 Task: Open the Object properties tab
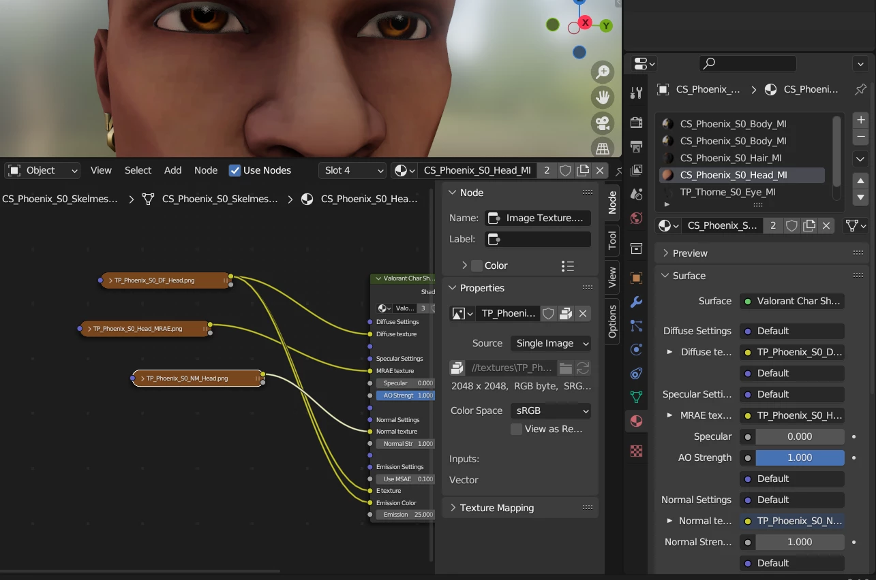[636, 278]
